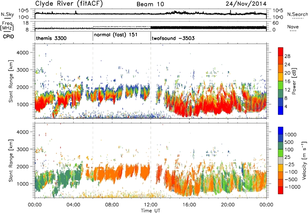308x213 pixels.
Task: Click the "16:00" time tick label
Action: click(x=189, y=205)
